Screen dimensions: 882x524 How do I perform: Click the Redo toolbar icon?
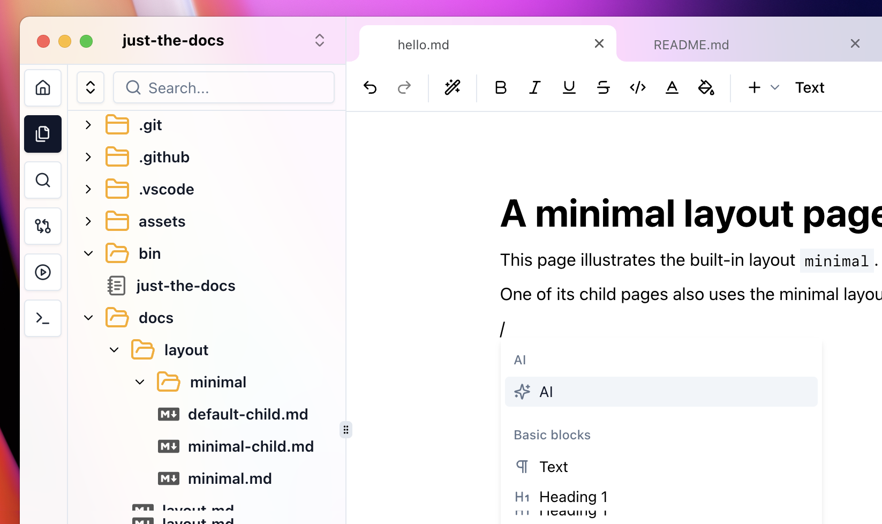404,87
